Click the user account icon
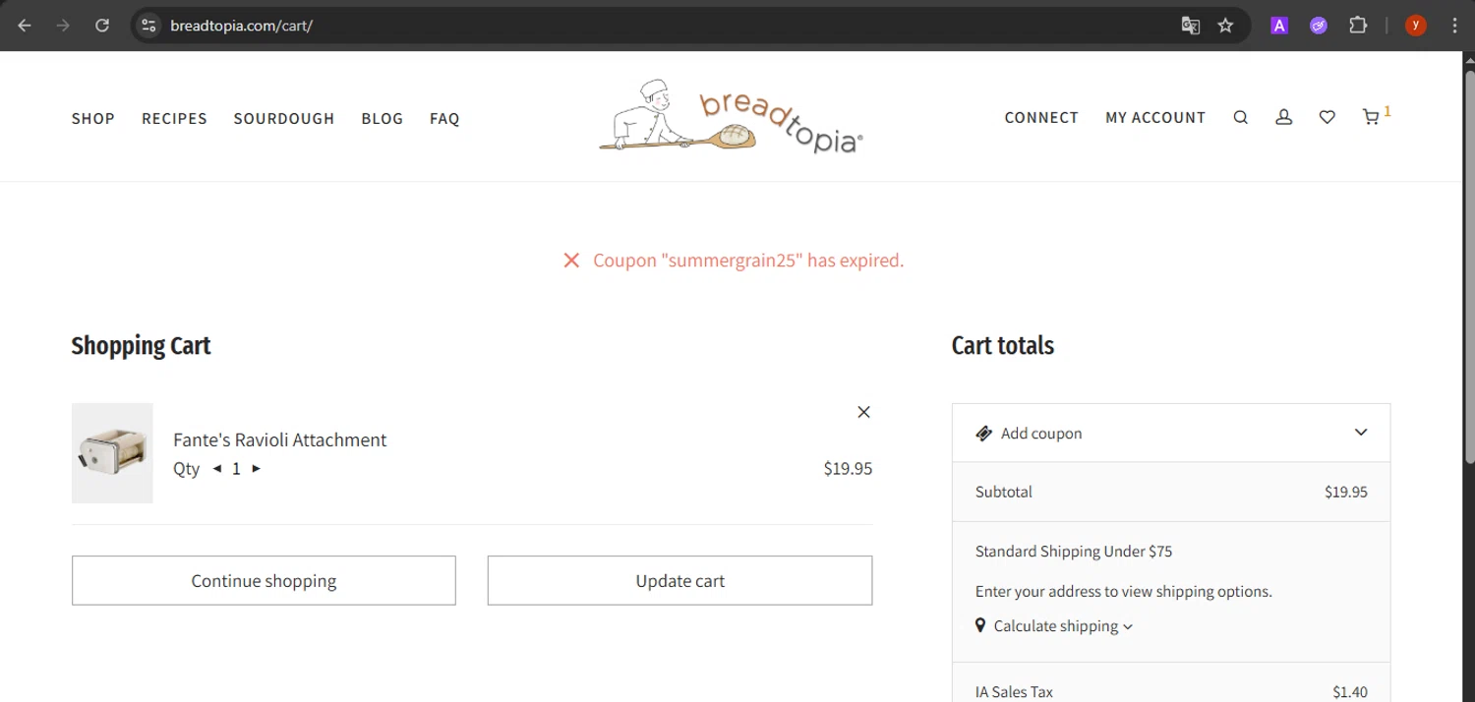Viewport: 1475px width, 702px height. pyautogui.click(x=1283, y=117)
